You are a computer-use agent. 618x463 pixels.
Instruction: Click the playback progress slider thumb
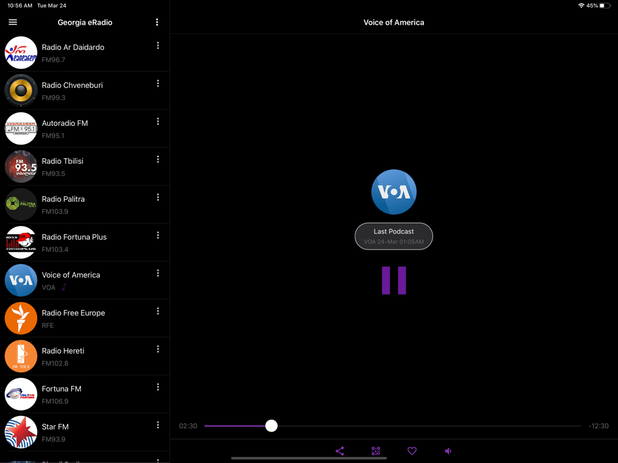click(271, 425)
